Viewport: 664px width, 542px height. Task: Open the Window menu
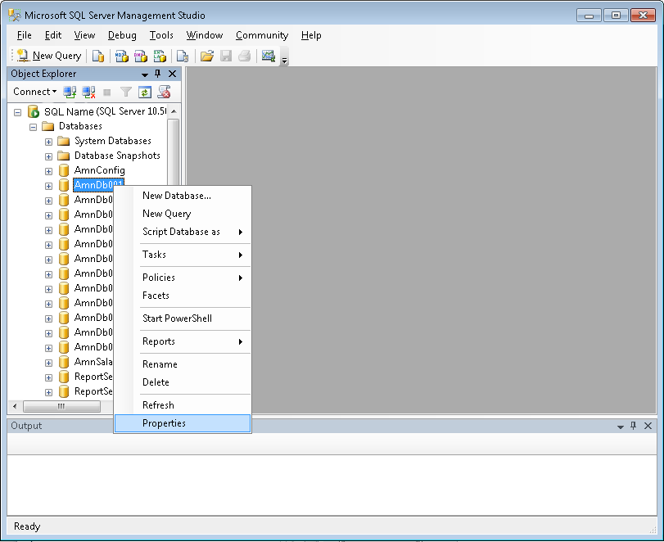205,35
